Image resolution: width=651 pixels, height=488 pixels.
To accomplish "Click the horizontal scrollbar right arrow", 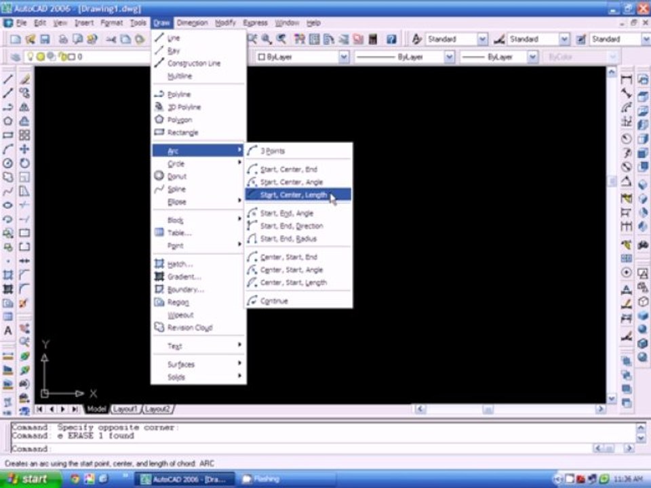I will 600,409.
